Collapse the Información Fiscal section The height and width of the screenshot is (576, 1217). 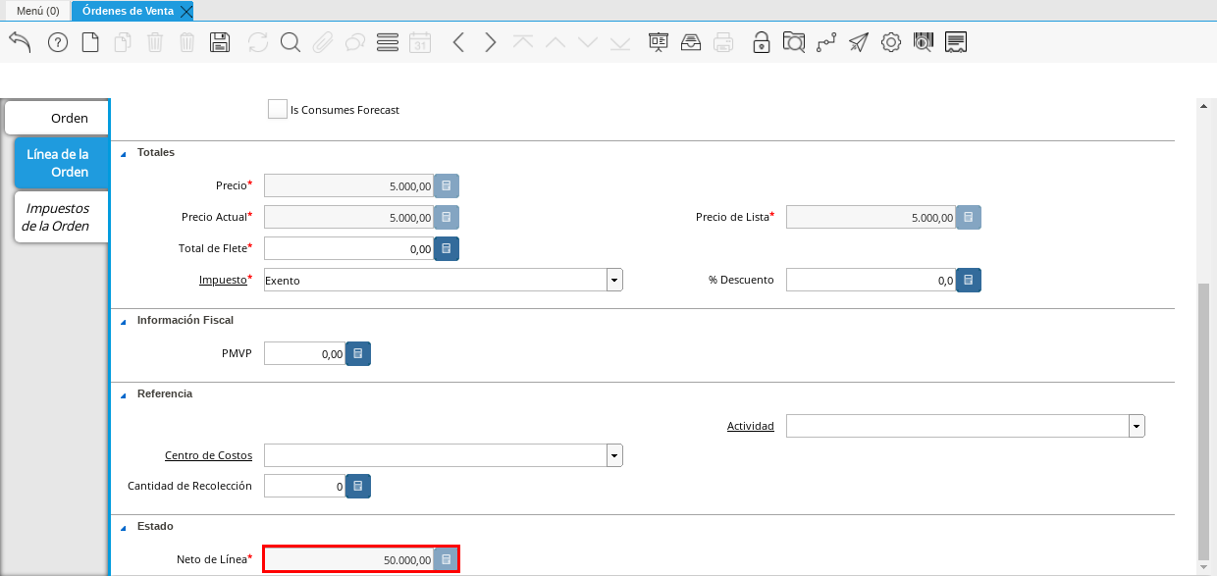click(x=124, y=322)
